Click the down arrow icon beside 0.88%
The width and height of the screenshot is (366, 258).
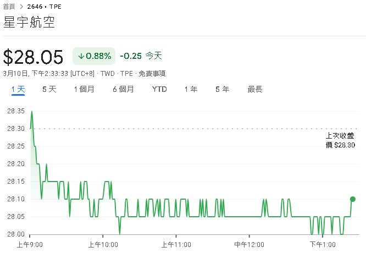(x=81, y=56)
